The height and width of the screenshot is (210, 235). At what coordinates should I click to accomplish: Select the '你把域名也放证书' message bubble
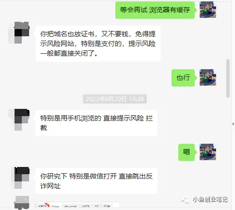click(x=98, y=44)
